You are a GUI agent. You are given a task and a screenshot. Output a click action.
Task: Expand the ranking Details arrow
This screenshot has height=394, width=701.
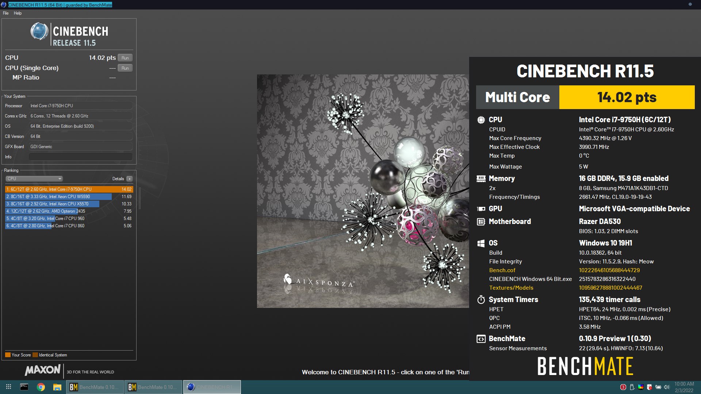tap(129, 179)
